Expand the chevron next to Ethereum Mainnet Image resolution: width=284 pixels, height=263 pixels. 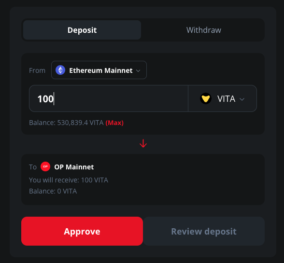tap(138, 70)
